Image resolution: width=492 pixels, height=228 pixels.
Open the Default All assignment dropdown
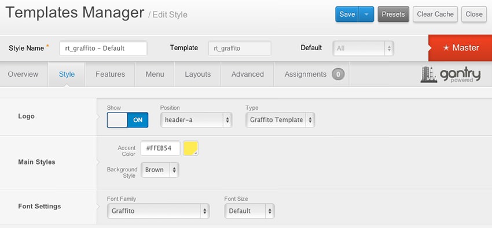click(x=363, y=48)
